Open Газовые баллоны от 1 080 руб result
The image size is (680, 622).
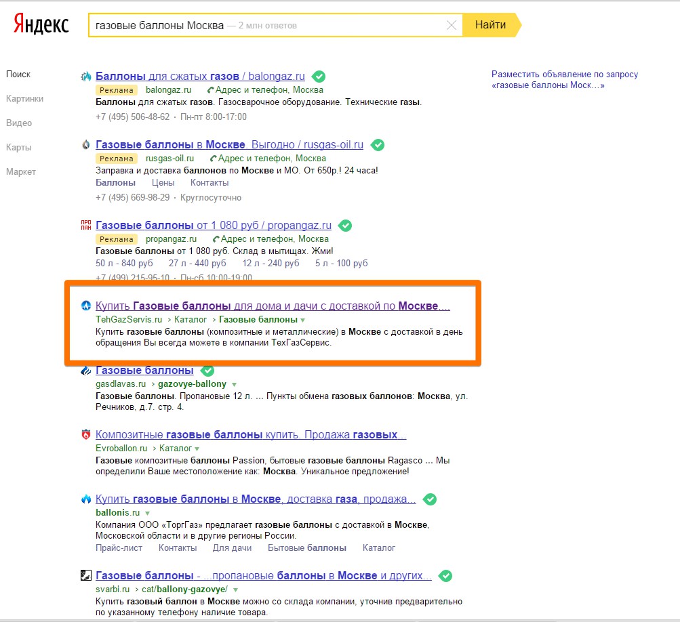pyautogui.click(x=214, y=226)
